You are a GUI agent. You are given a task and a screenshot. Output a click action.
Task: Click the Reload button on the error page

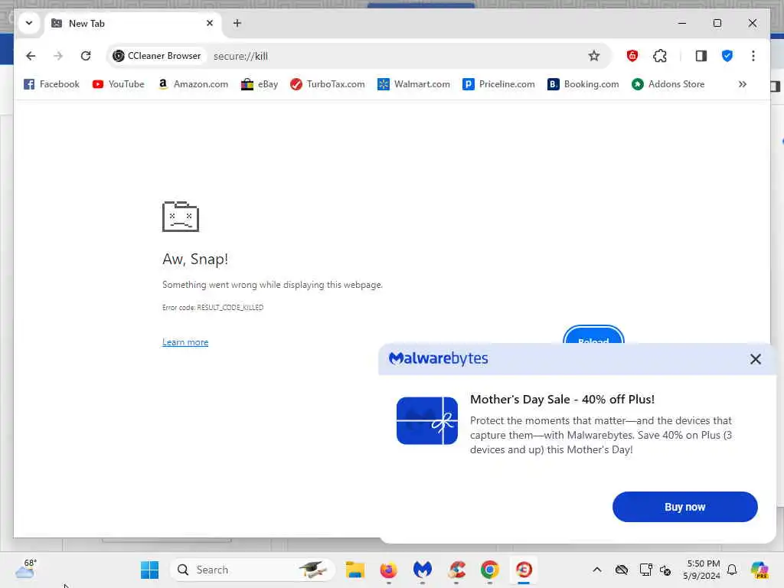coord(593,335)
